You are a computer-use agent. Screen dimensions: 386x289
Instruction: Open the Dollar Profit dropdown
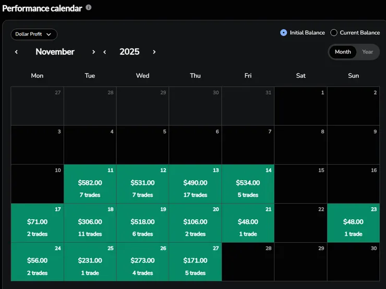(34, 34)
